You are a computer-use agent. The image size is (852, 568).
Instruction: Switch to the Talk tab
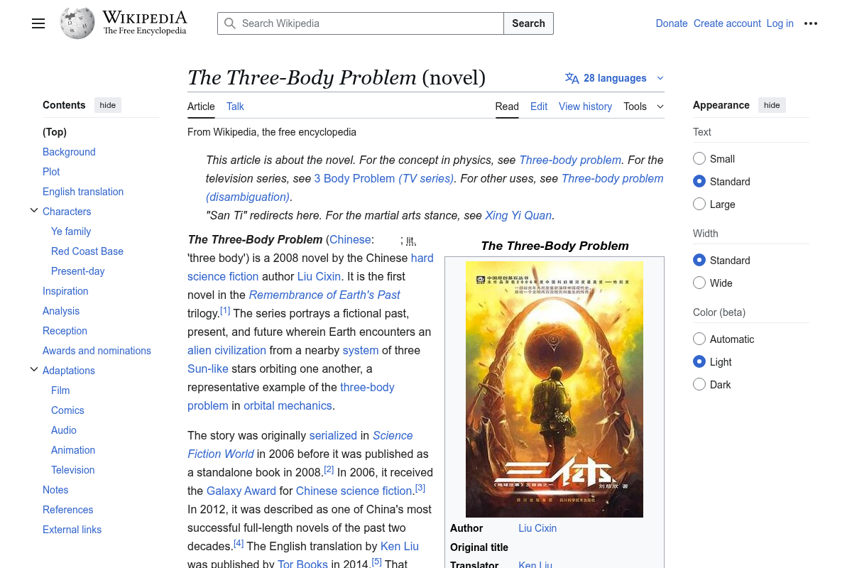click(235, 106)
